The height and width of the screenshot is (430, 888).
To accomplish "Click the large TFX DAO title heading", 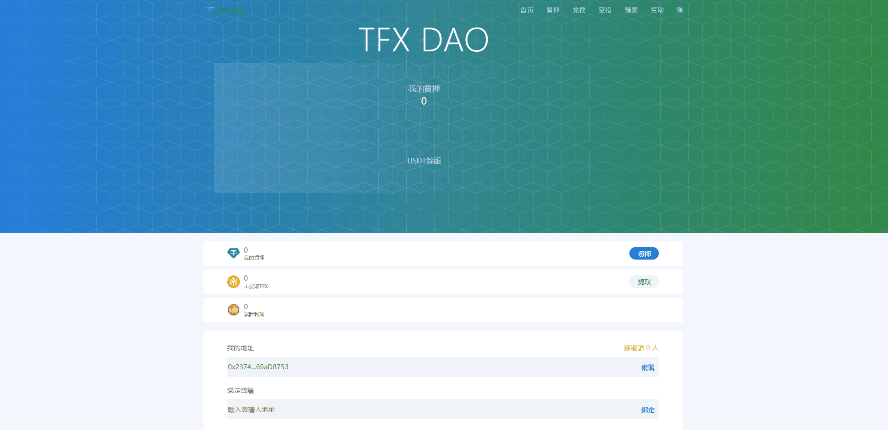I will pyautogui.click(x=424, y=40).
